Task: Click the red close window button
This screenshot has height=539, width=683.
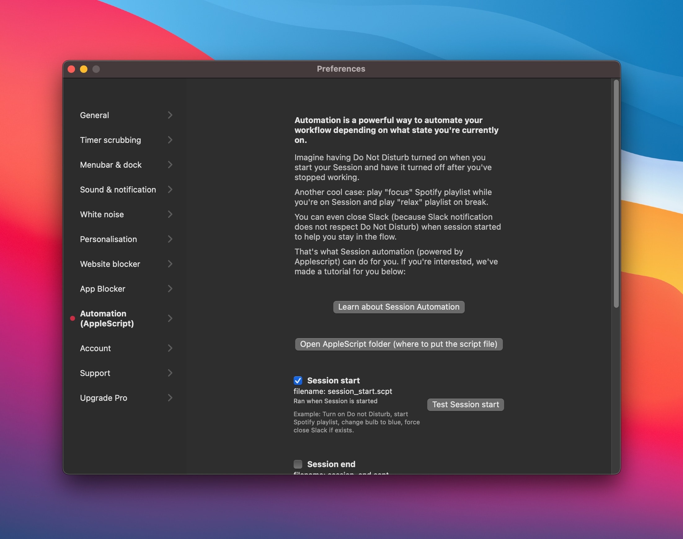Action: [x=70, y=69]
